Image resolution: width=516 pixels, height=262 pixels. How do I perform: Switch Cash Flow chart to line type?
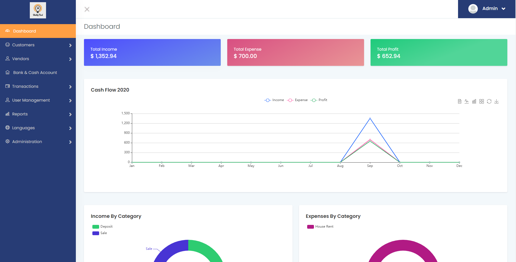[x=467, y=101]
